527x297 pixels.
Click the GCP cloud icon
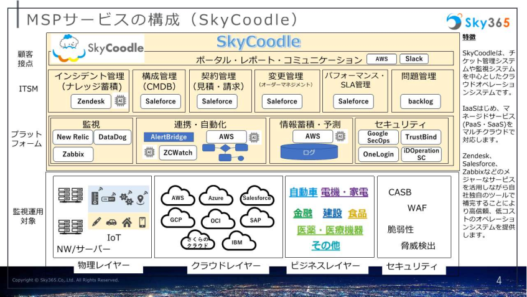(176, 220)
